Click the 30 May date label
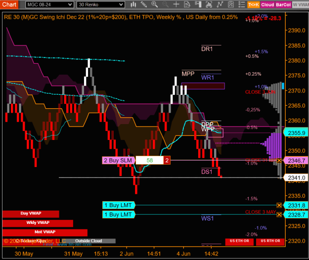Screen dimensions: 309x260 tap(24, 254)
